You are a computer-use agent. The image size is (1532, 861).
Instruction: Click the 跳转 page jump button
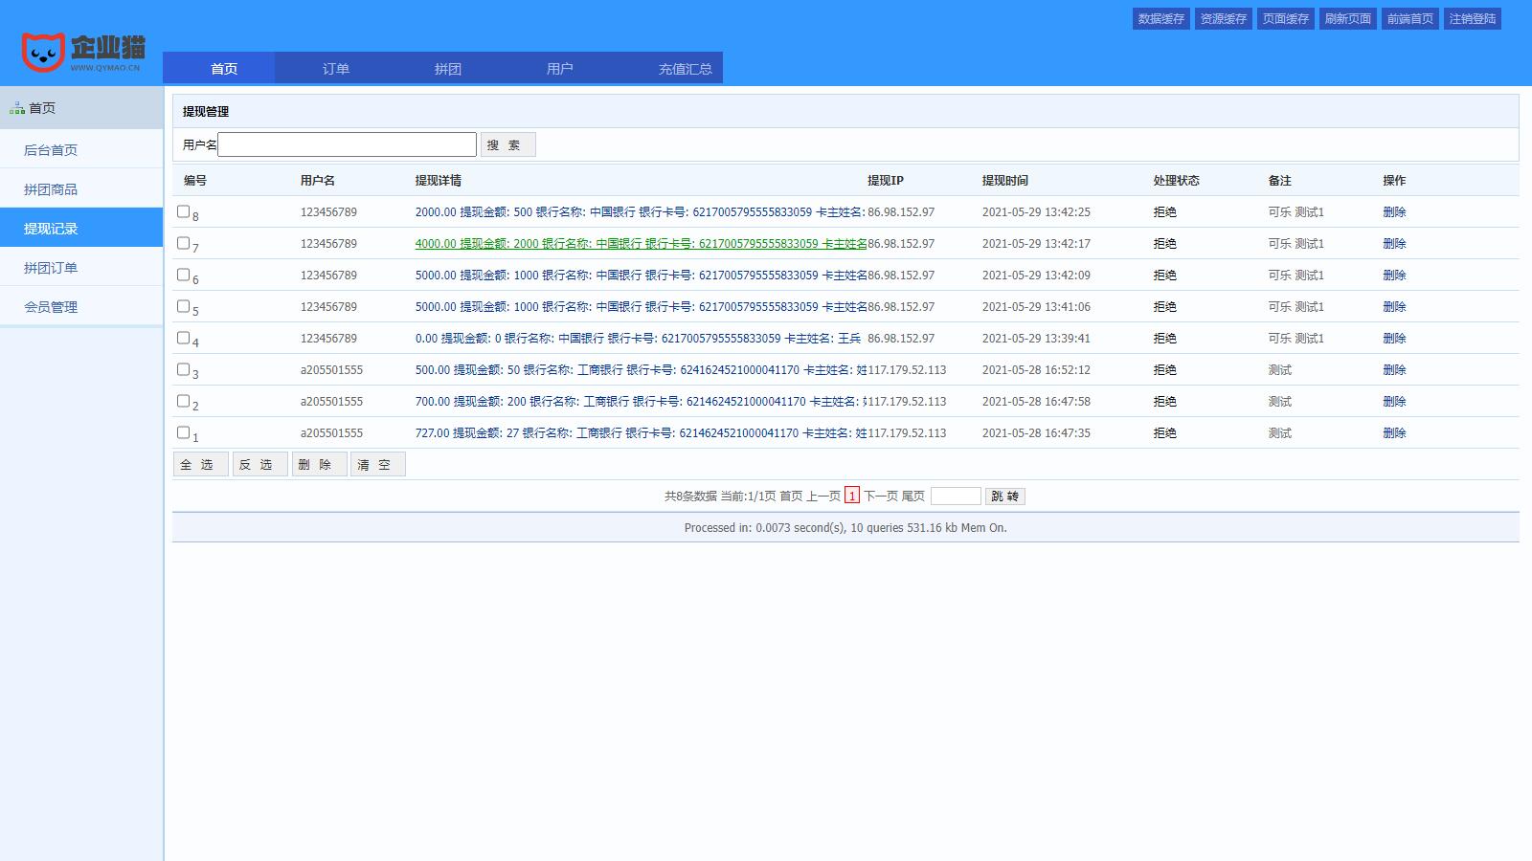pyautogui.click(x=1004, y=497)
